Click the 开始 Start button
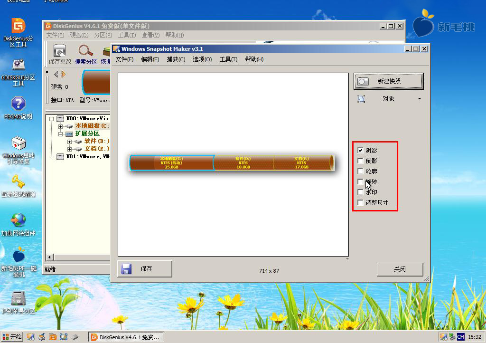This screenshot has height=343, width=486. coord(12,337)
